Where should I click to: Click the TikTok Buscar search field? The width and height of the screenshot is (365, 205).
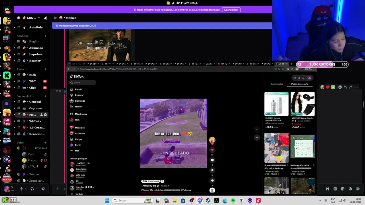(82, 83)
